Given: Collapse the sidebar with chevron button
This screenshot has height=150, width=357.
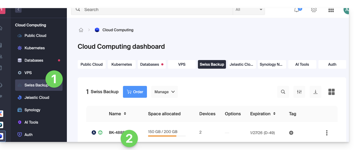Looking at the screenshot, I should (18, 10).
